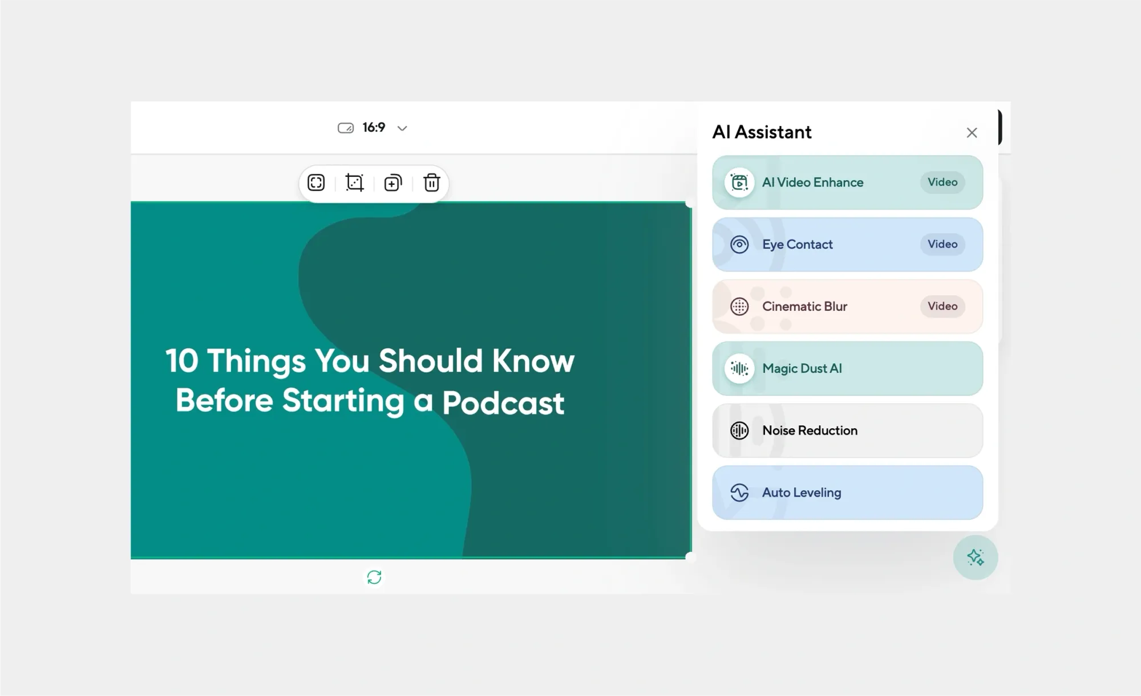Enable Auto Leveling option
Viewport: 1141px width, 696px height.
[x=847, y=493]
